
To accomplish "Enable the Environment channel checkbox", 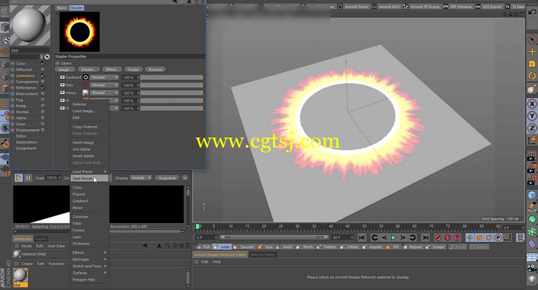I will tap(42, 93).
